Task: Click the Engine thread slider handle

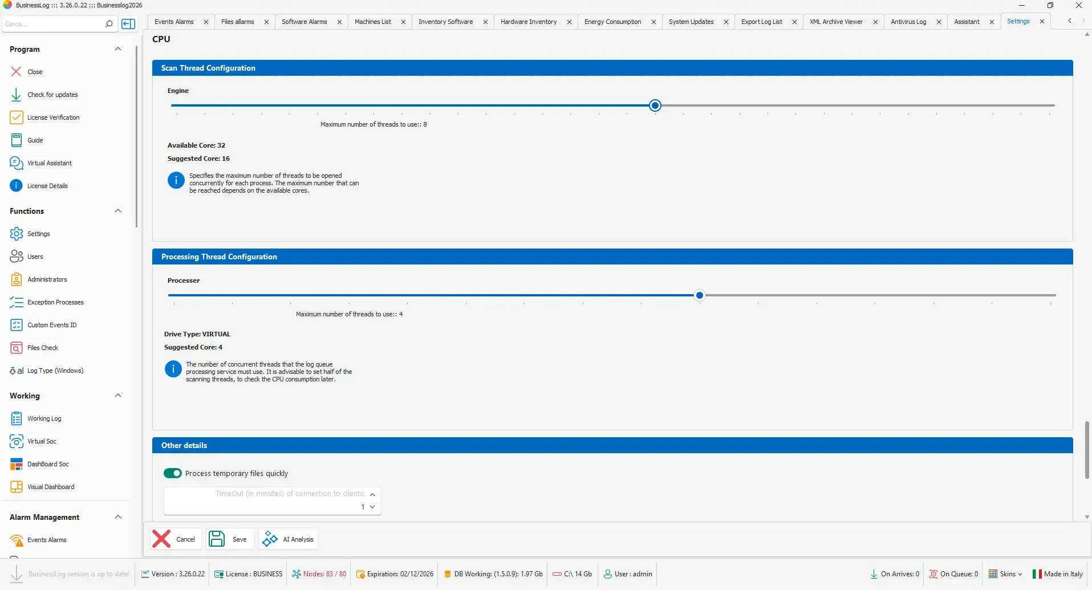Action: pos(655,105)
